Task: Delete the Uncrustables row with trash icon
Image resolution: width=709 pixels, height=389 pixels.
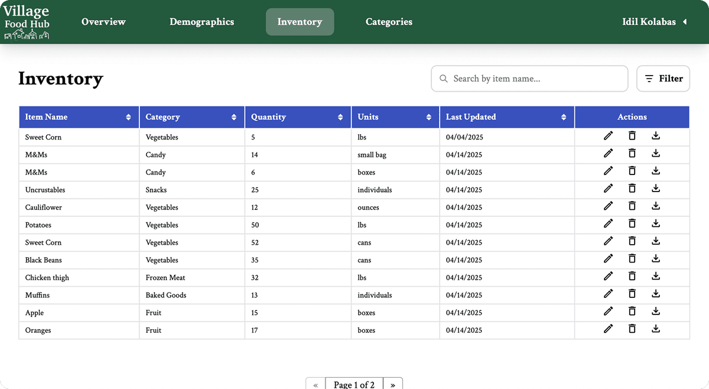Action: (x=632, y=189)
